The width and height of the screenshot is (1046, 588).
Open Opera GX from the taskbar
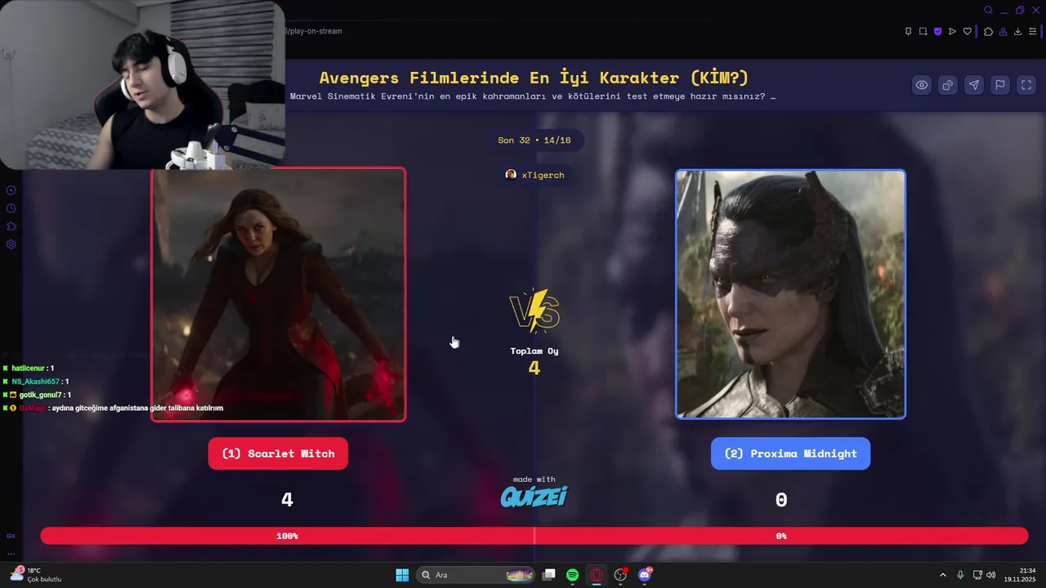597,575
